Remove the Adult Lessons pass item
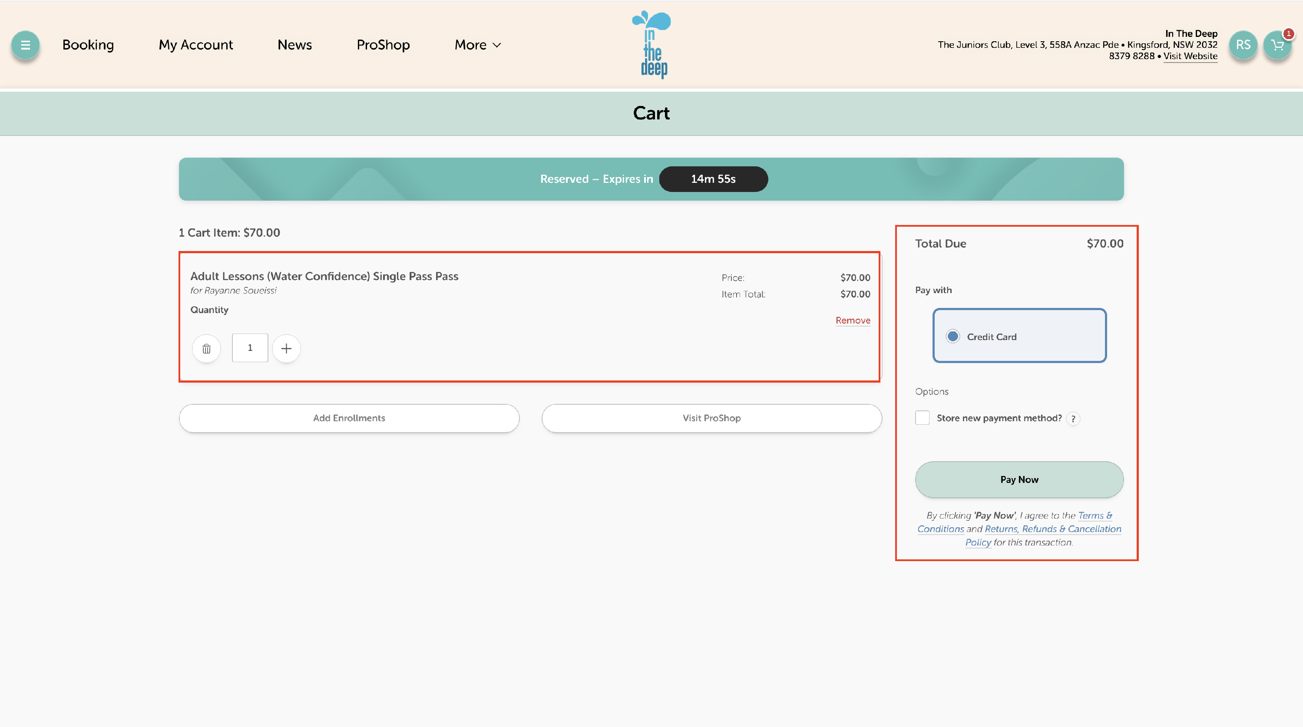Viewport: 1303px width, 727px height. 853,320
